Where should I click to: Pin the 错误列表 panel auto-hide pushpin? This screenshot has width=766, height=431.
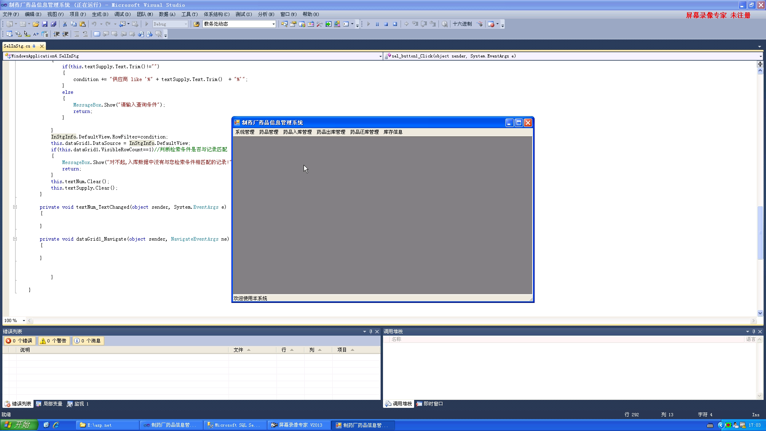371,332
